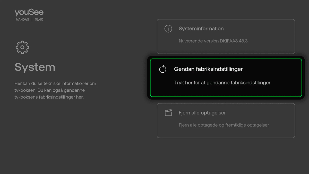309x174 pixels.
Task: Click the 15:40 clock display
Action: [x=39, y=20]
